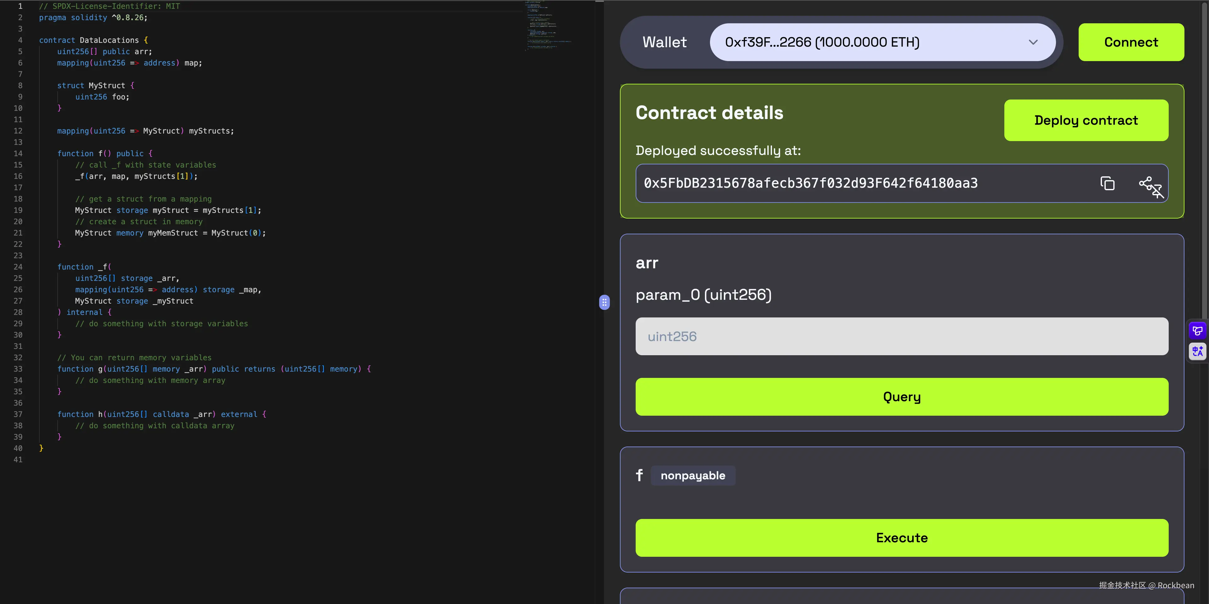
Task: Focus the uint256 parameter input field
Action: tap(902, 337)
